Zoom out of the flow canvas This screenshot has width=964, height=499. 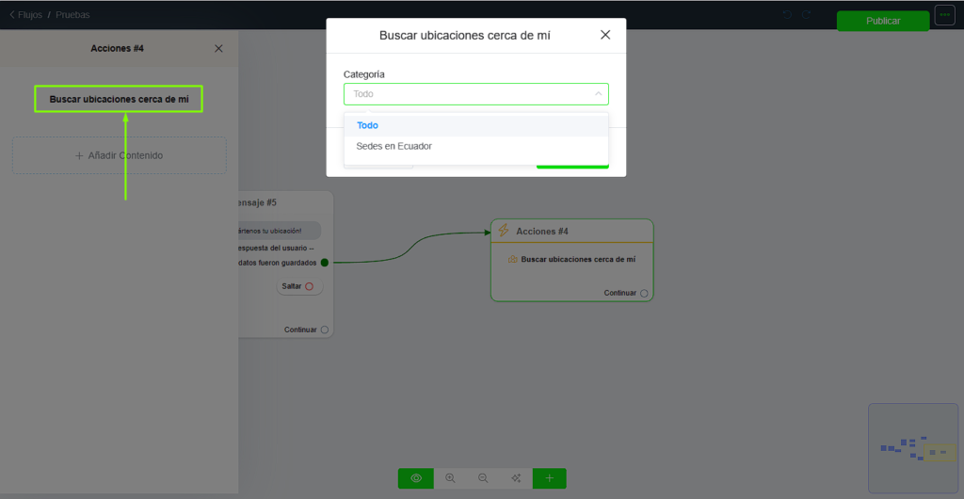483,478
